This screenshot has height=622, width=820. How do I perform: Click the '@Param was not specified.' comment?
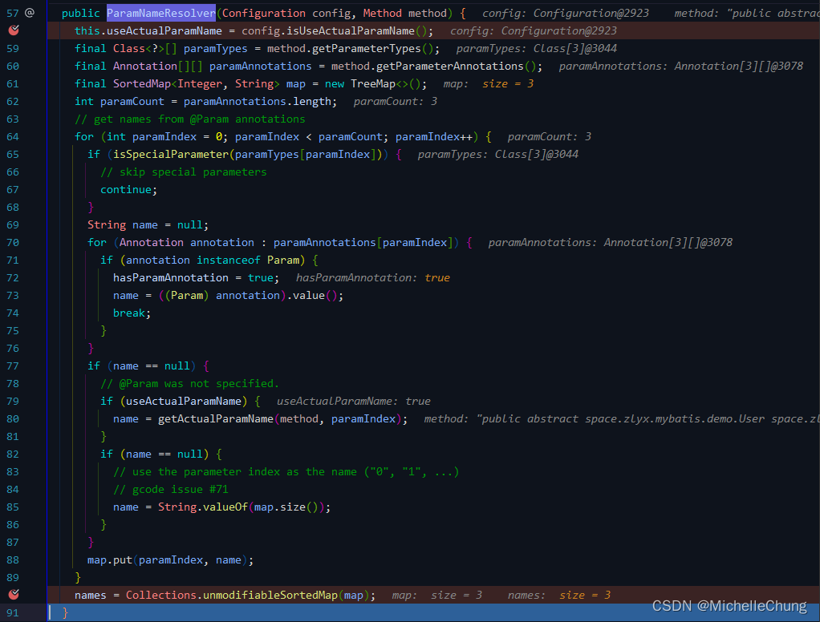(x=199, y=384)
